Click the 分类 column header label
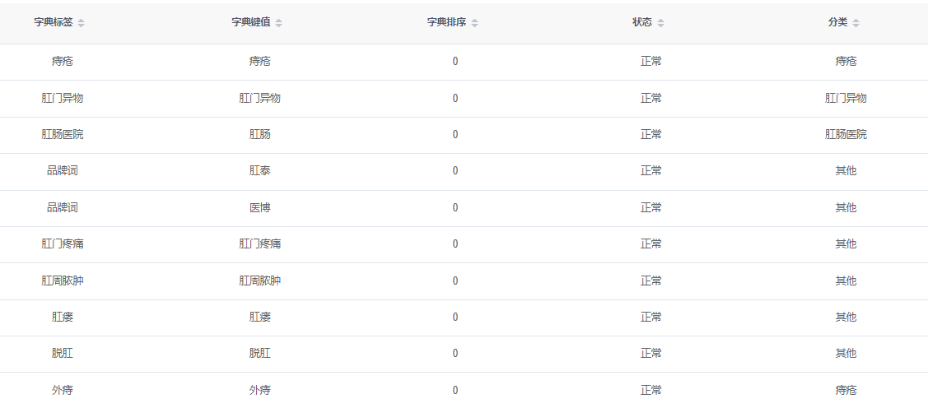The width and height of the screenshot is (928, 408). click(837, 22)
